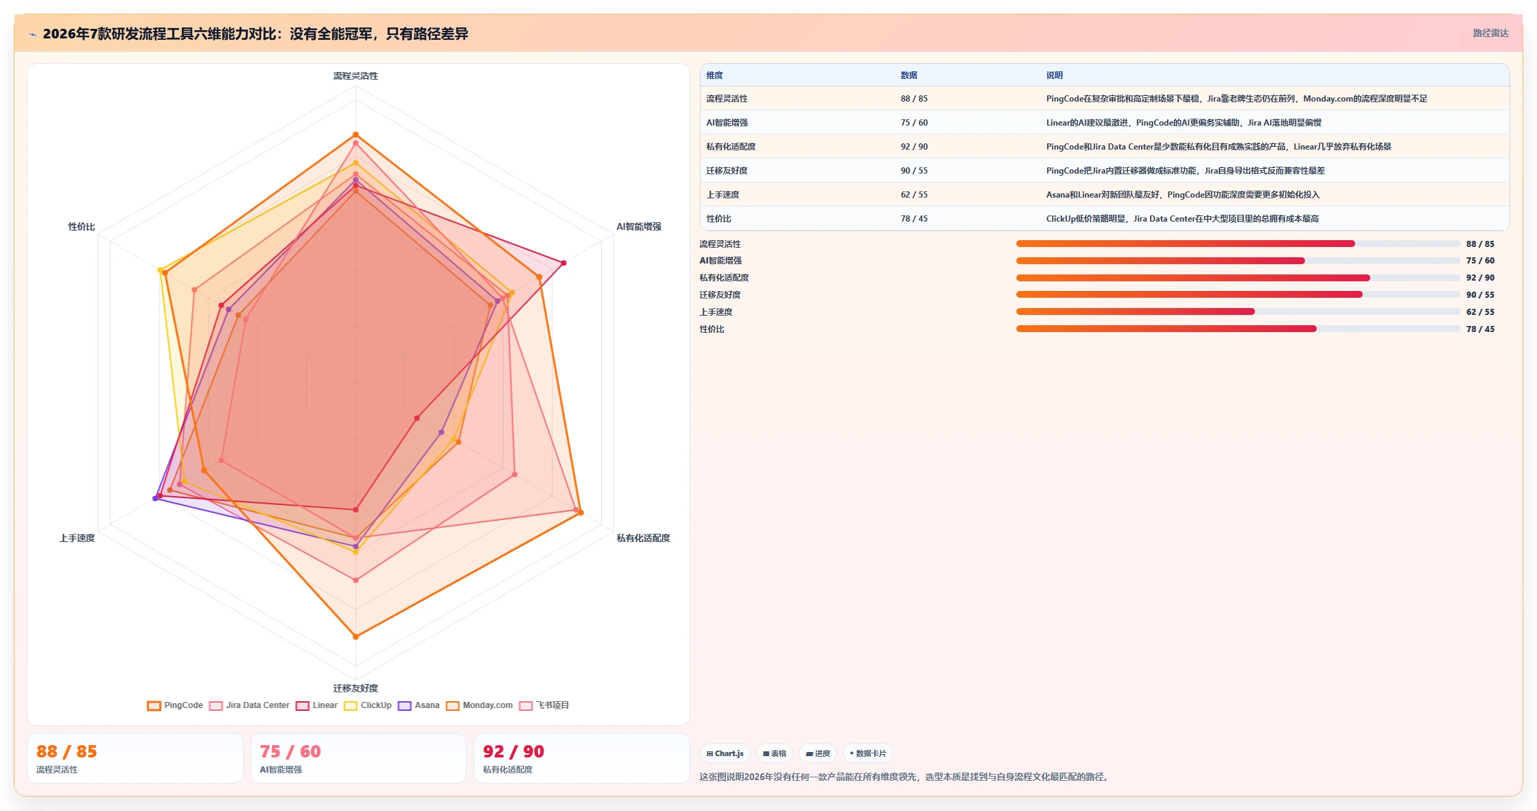Click the 迁移友好度 progress bar

point(1238,294)
